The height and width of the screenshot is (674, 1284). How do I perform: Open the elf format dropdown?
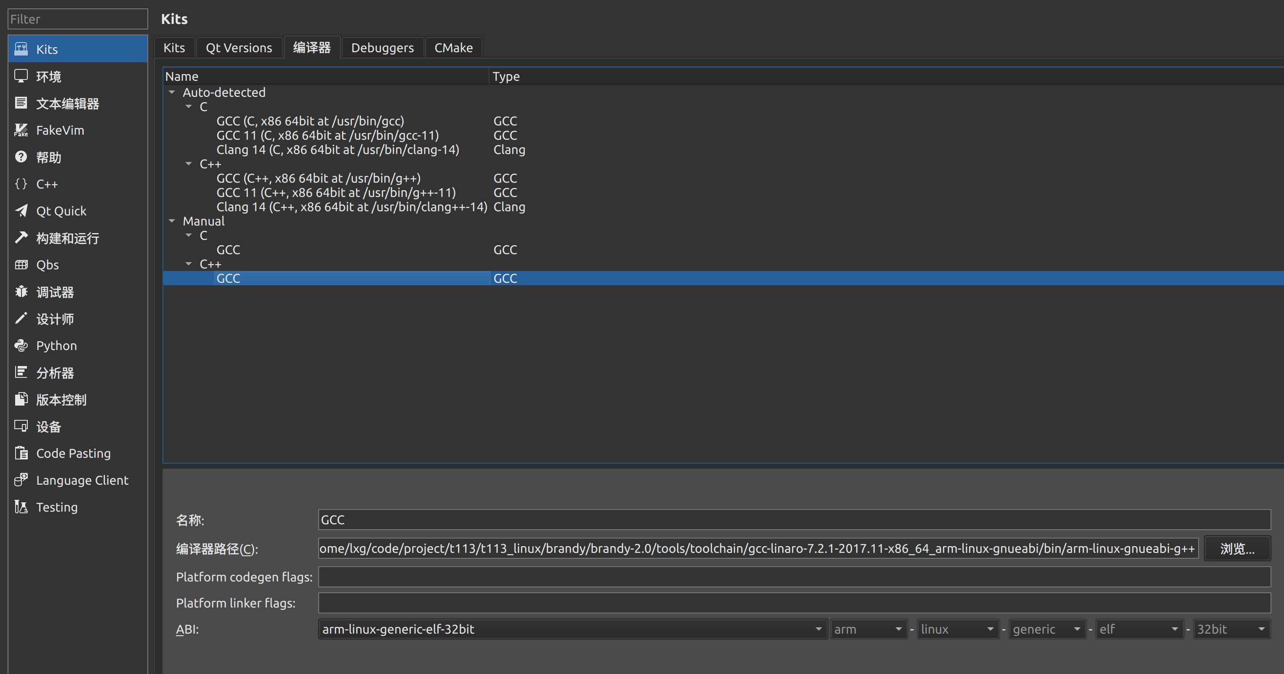point(1140,629)
